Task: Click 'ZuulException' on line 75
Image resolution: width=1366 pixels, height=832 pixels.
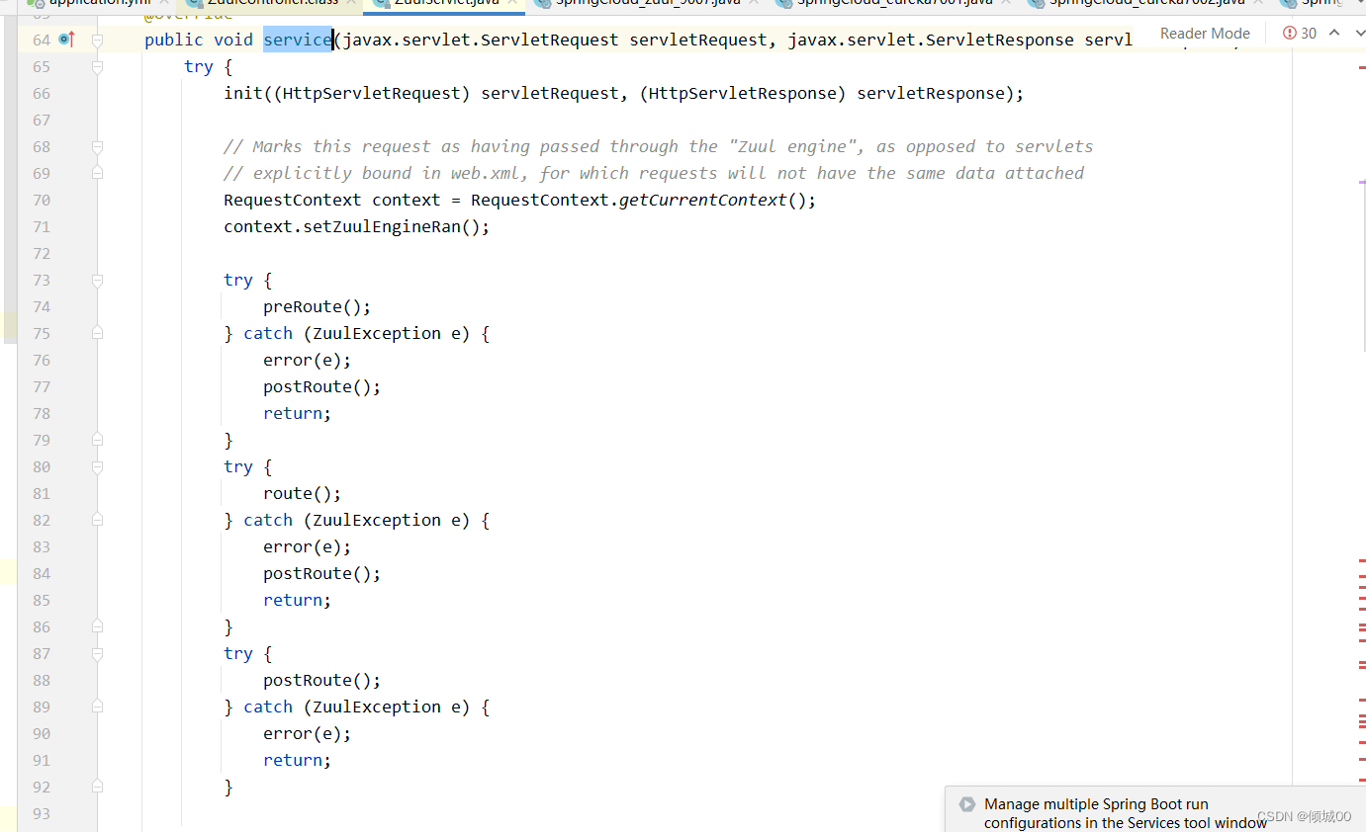Action: click(x=377, y=333)
